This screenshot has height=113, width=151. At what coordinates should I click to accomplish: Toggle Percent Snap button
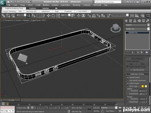98,16
